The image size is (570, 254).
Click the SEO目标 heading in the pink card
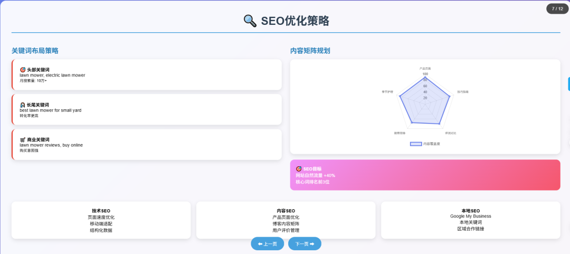click(x=312, y=169)
